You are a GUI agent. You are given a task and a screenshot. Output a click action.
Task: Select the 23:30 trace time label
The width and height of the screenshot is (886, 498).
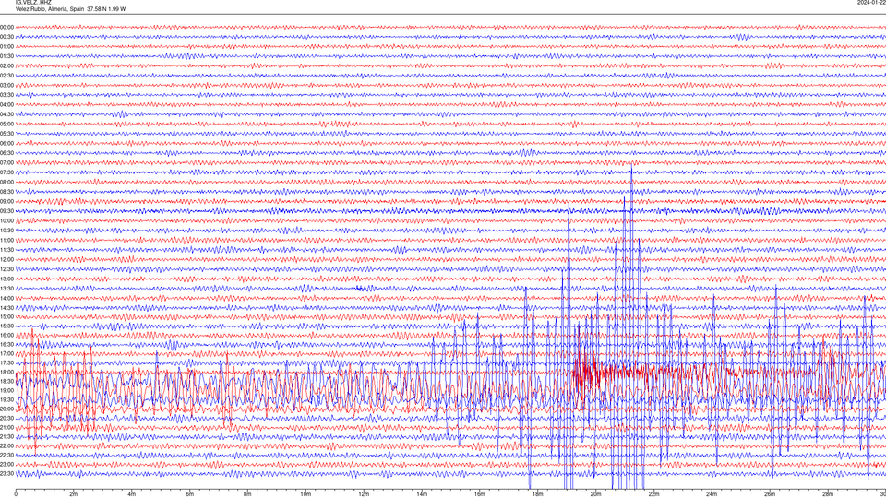click(6, 474)
